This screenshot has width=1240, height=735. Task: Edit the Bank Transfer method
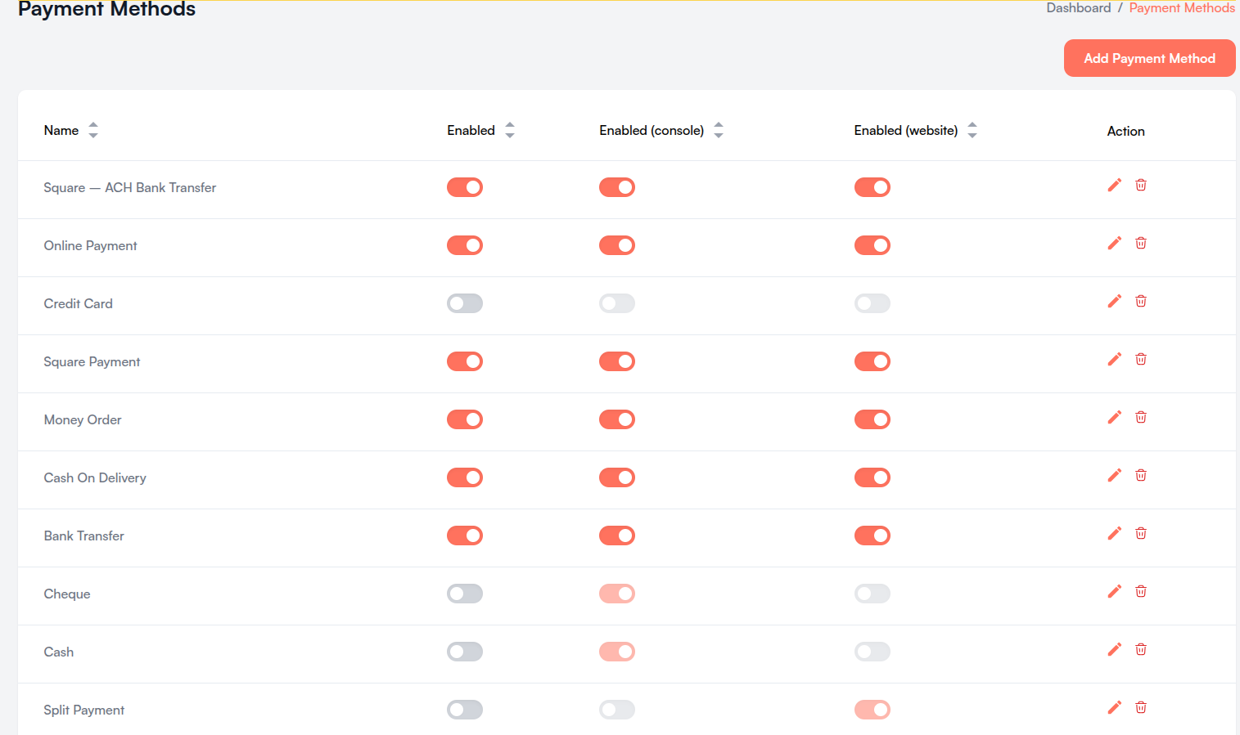pyautogui.click(x=1114, y=534)
